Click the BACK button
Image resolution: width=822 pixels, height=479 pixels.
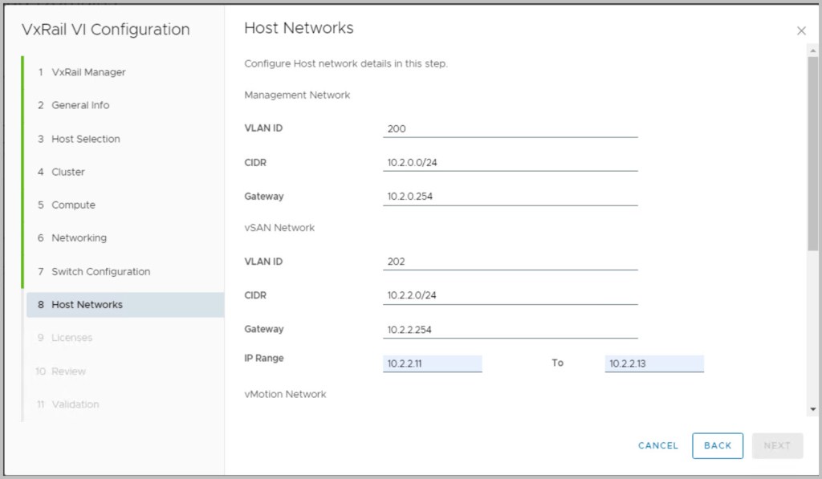[717, 446]
